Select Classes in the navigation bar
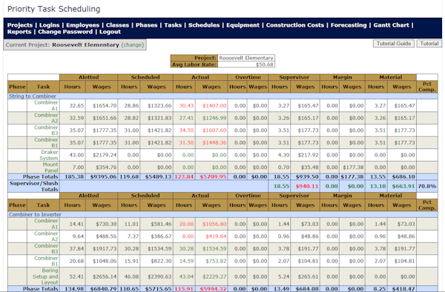Image resolution: width=445 pixels, height=292 pixels. pos(117,25)
